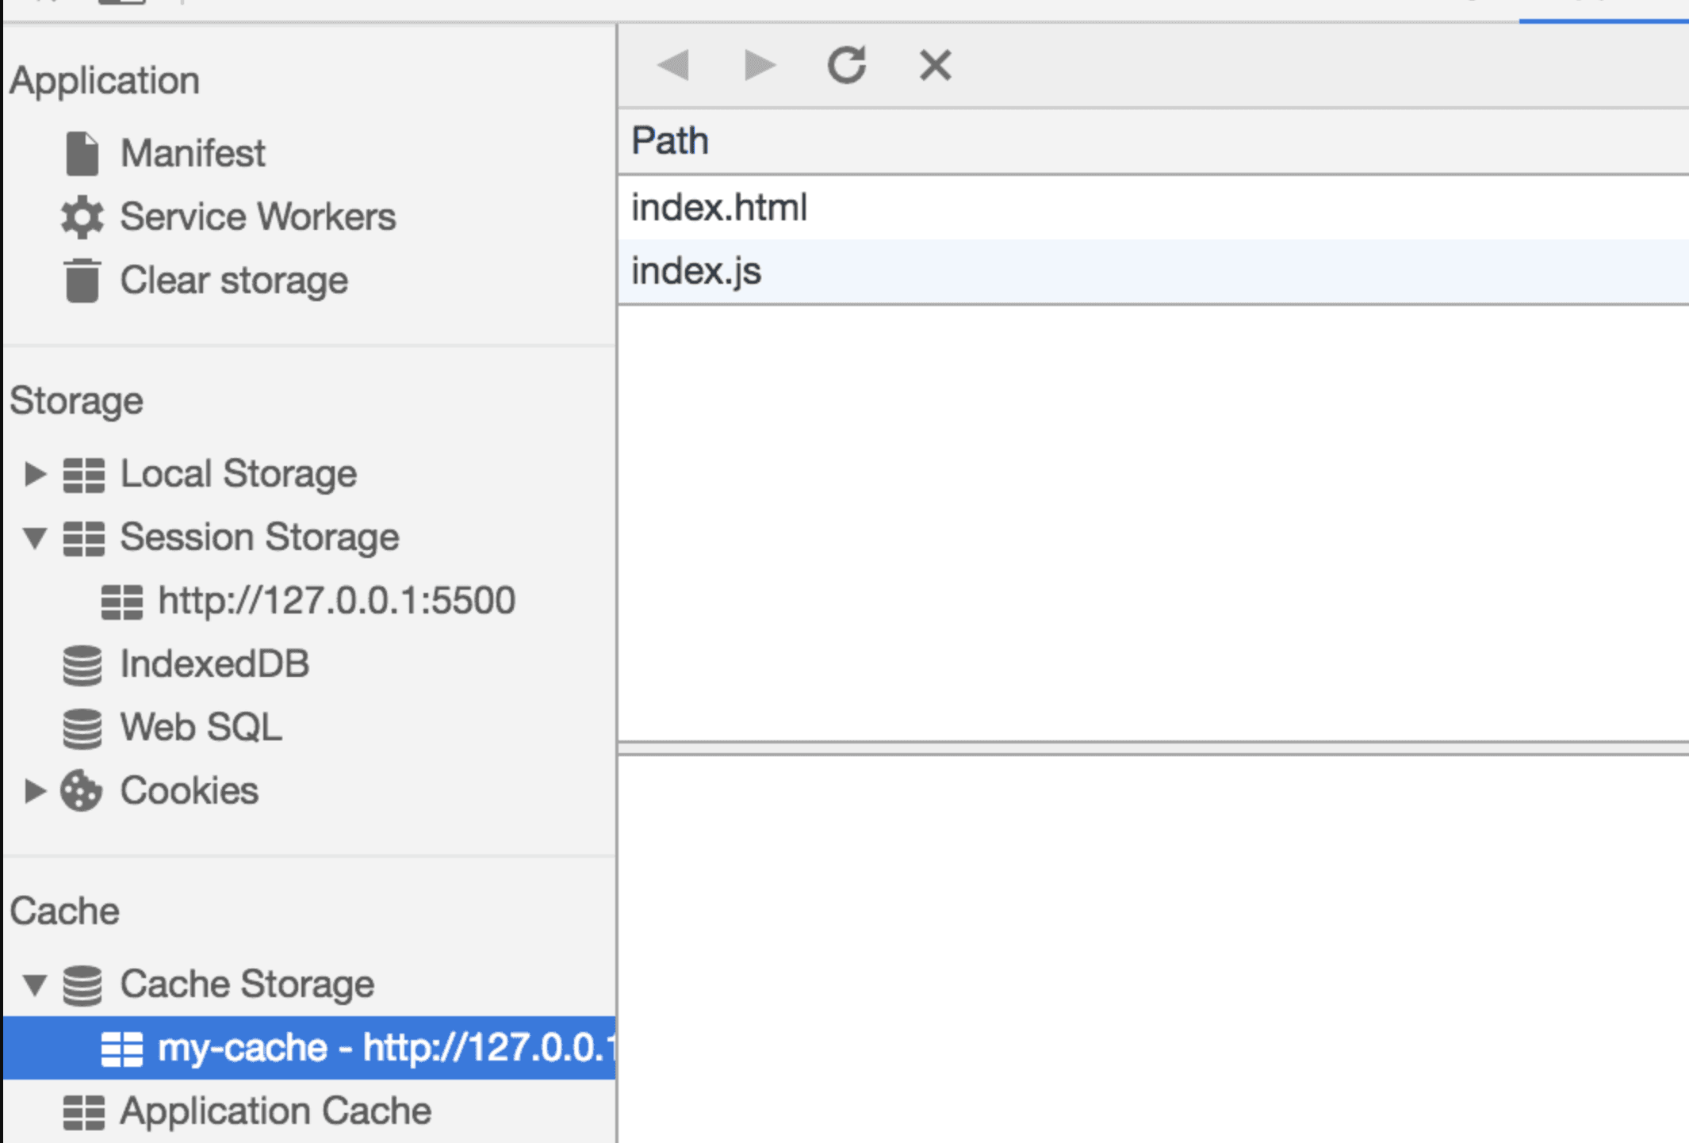The height and width of the screenshot is (1143, 1689).
Task: Click the next page arrow icon
Action: 759,65
